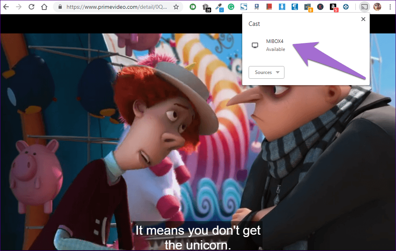Open the color picker eyedropper extension

tap(218, 7)
